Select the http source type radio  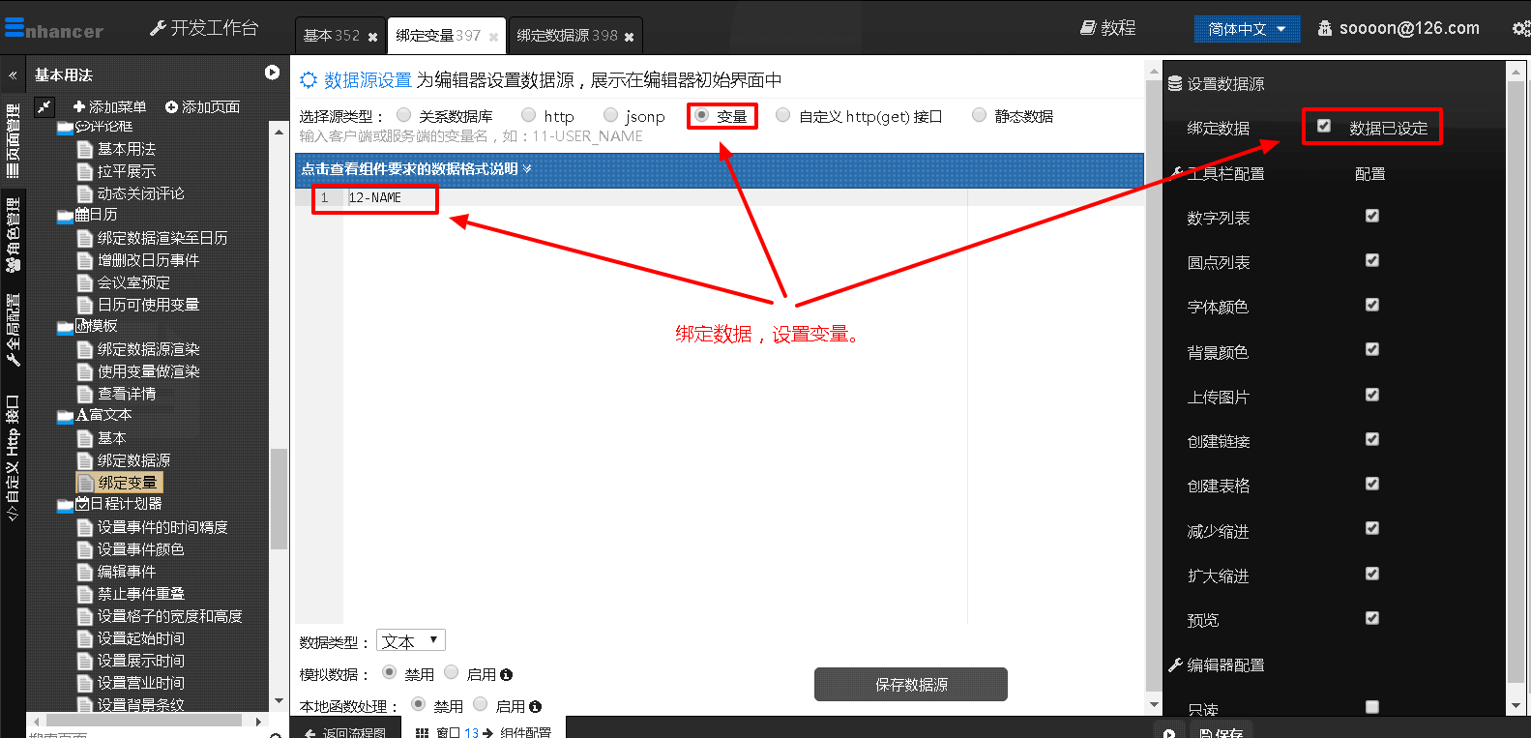tap(529, 115)
